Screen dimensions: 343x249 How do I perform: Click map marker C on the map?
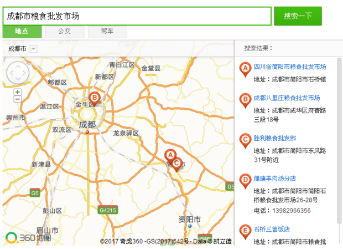pyautogui.click(x=176, y=164)
